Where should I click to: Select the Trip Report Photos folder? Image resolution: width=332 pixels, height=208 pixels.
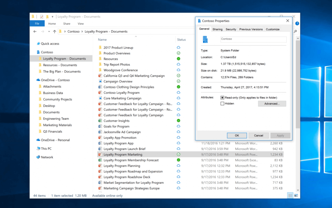pyautogui.click(x=117, y=64)
